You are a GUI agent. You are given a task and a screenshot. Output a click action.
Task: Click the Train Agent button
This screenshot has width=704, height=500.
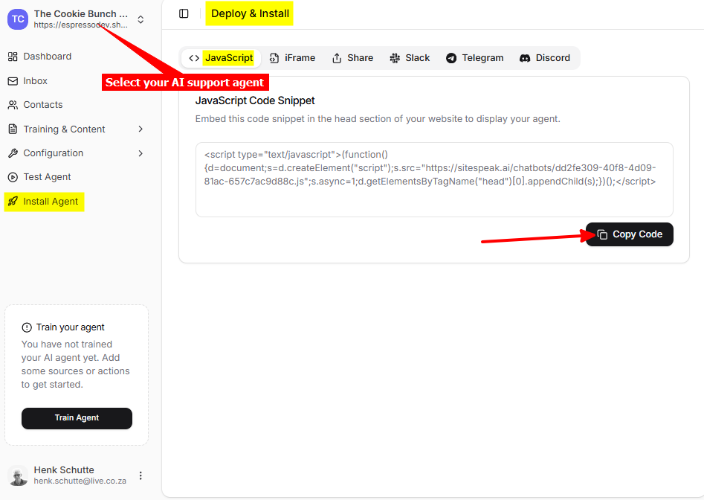pyautogui.click(x=77, y=418)
